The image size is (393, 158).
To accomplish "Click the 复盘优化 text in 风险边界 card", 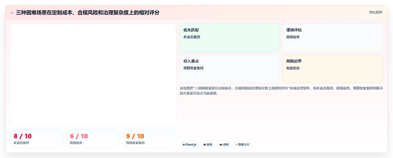I will point(293,68).
